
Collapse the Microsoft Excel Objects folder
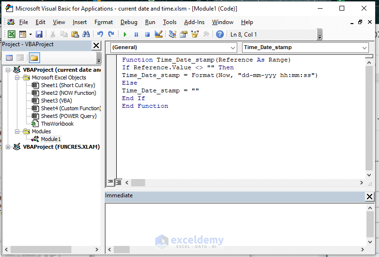coord(17,77)
